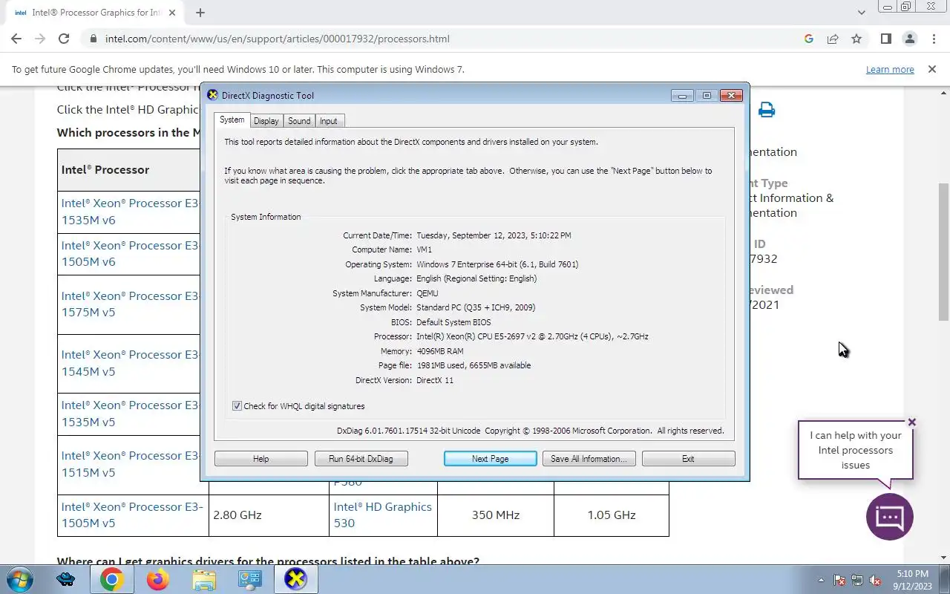Click DirectX Diagnostic taskbar icon

click(x=295, y=579)
